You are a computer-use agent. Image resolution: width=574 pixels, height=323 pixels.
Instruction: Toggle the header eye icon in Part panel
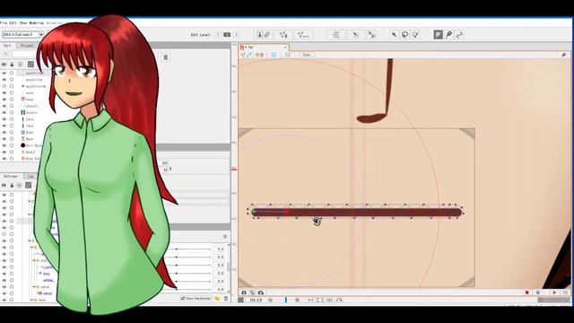pyautogui.click(x=4, y=65)
